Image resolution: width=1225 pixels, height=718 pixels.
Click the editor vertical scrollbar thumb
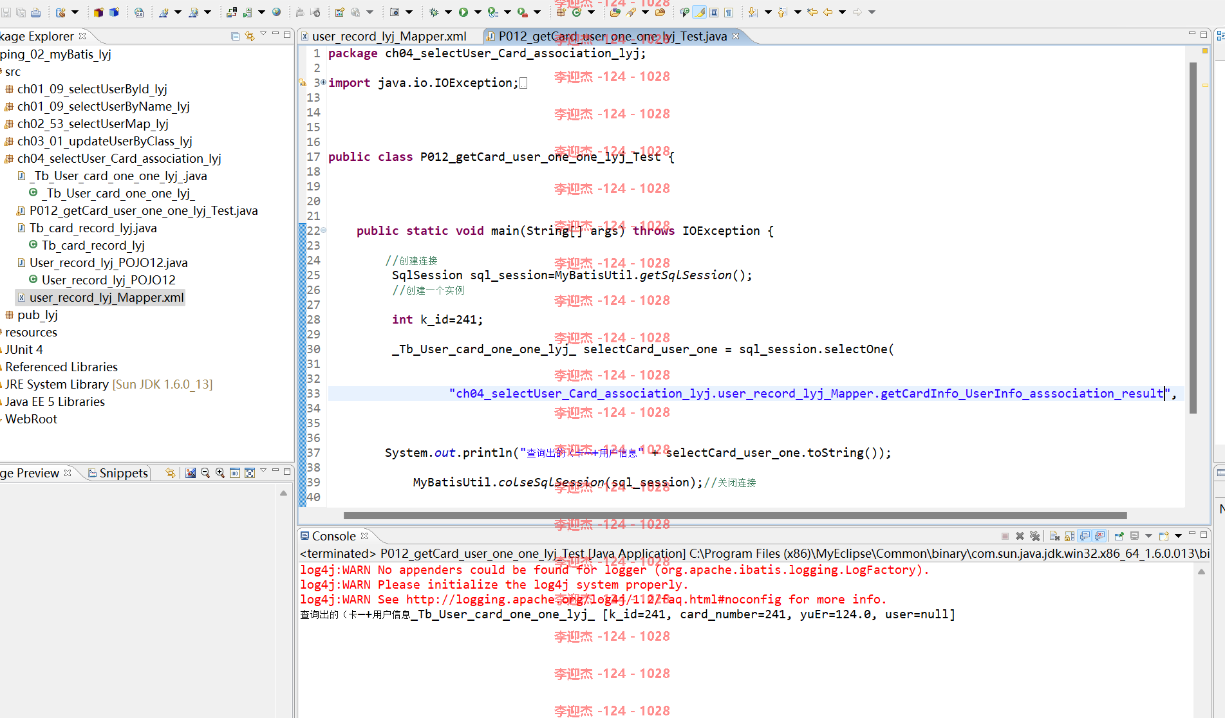(x=1193, y=237)
